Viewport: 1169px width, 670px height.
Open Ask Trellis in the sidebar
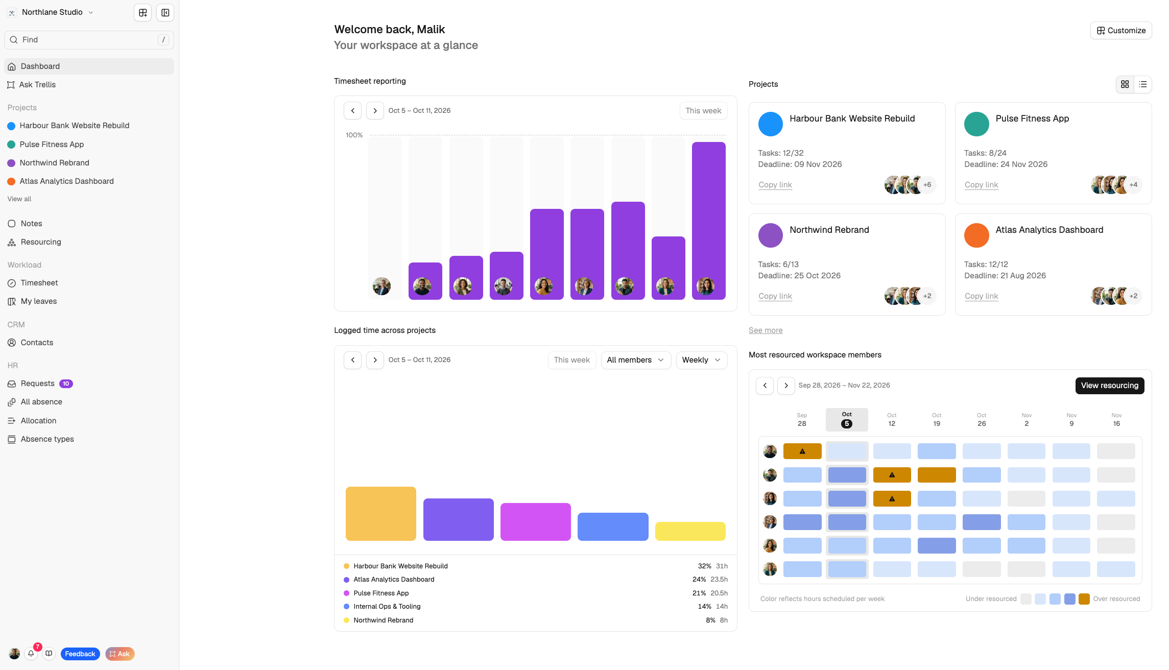89,85
